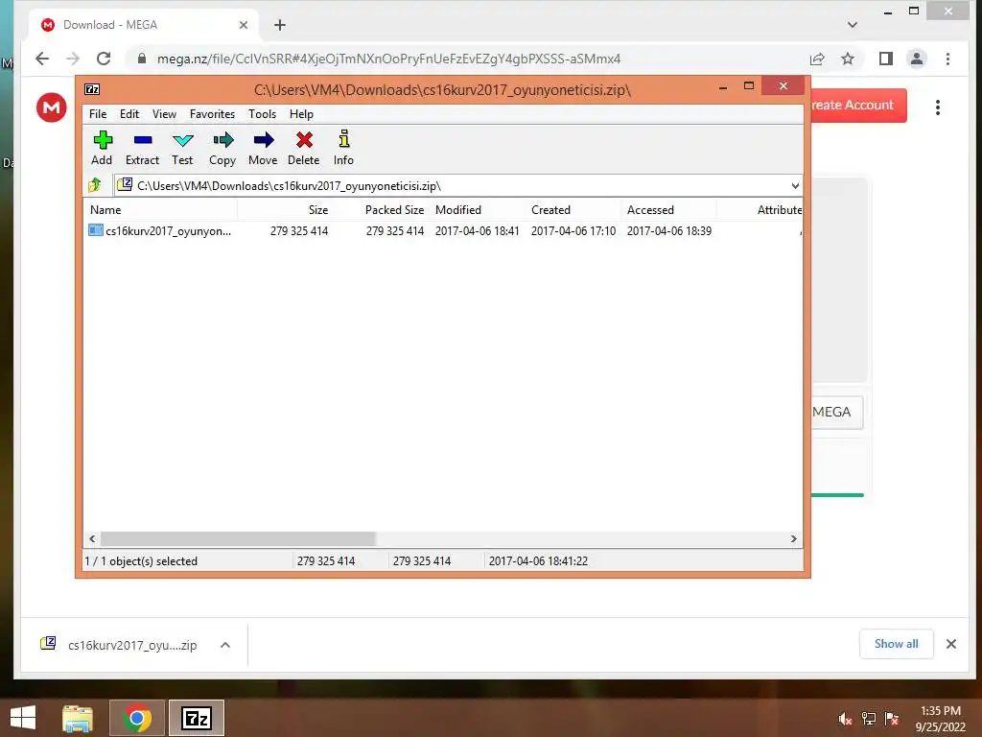The width and height of the screenshot is (982, 737).
Task: Click the 7z icon in the title bar
Action: (x=92, y=89)
